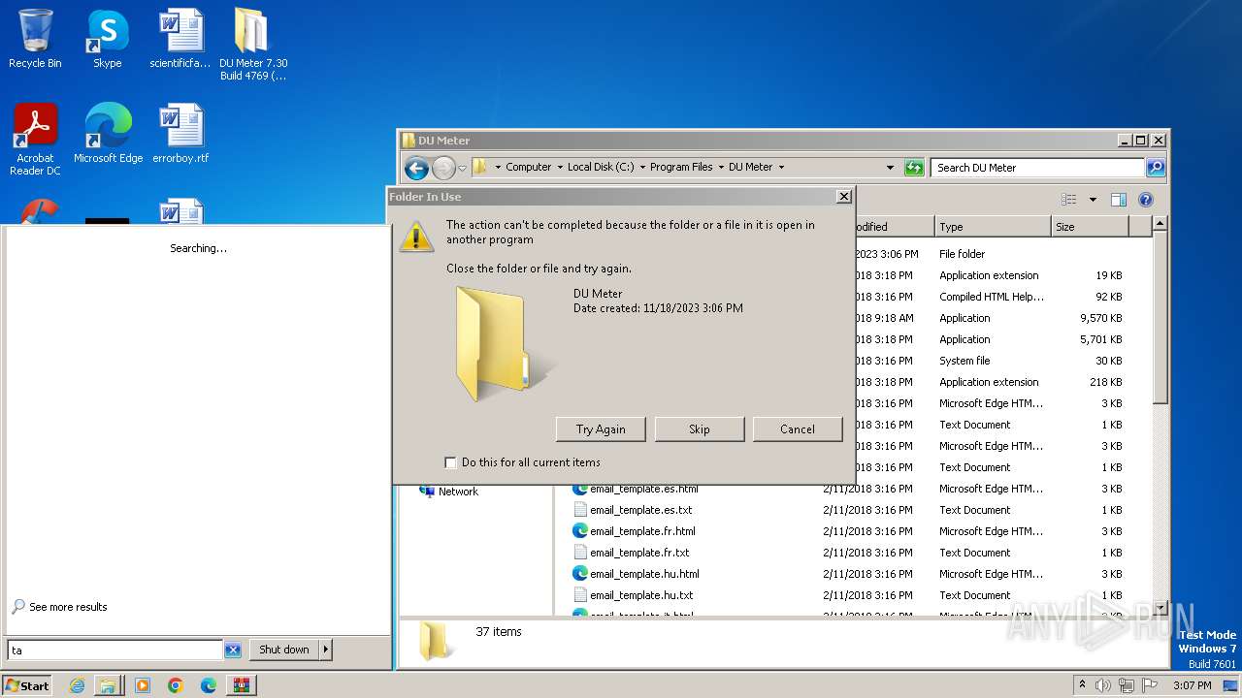Open the Start menu button

27,685
